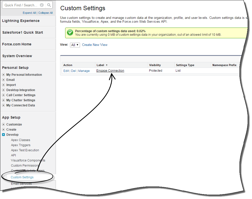Expand the Email node arrow
Screen dimensions: 252x199
(x=3, y=80)
